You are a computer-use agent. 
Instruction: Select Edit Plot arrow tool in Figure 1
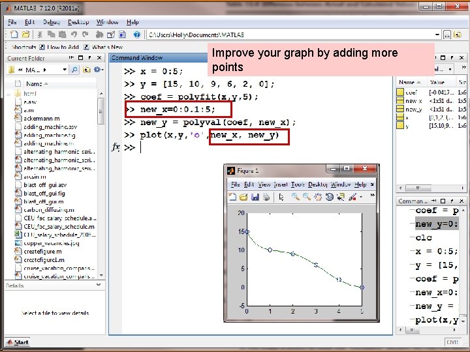coord(281,197)
